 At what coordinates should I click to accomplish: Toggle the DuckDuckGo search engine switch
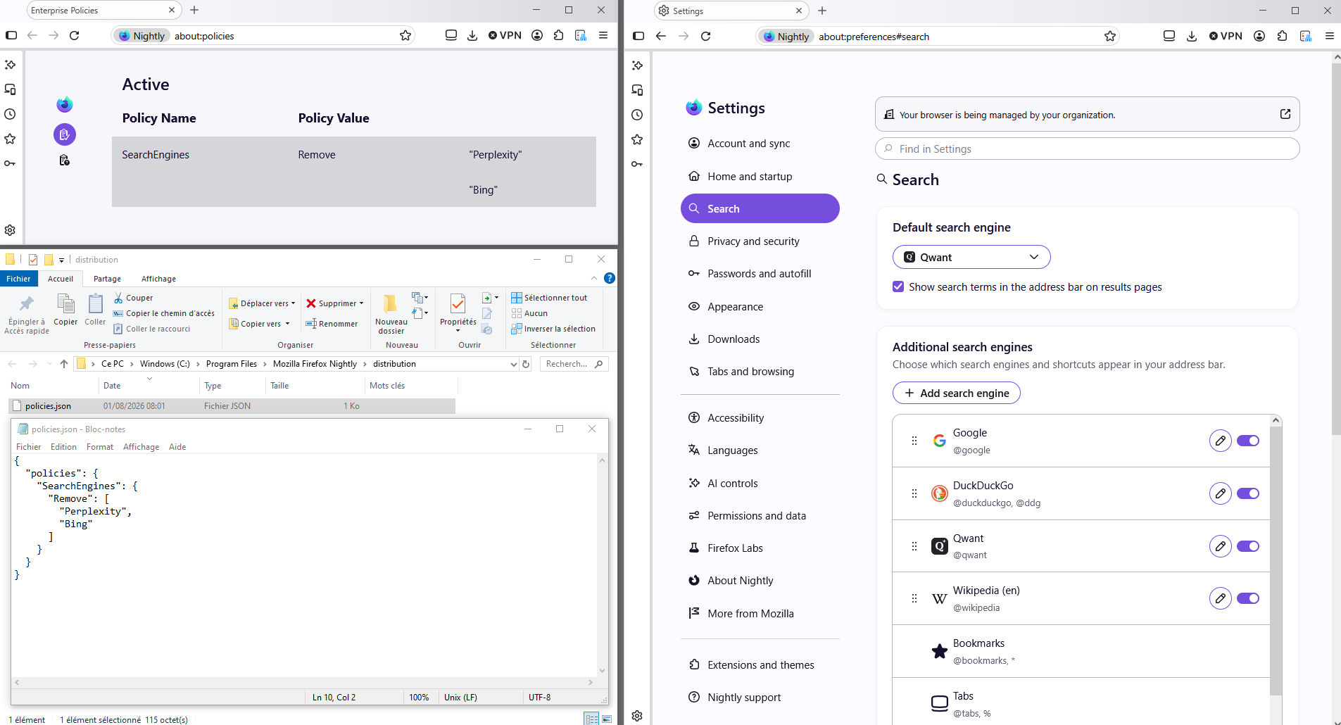[x=1248, y=493]
